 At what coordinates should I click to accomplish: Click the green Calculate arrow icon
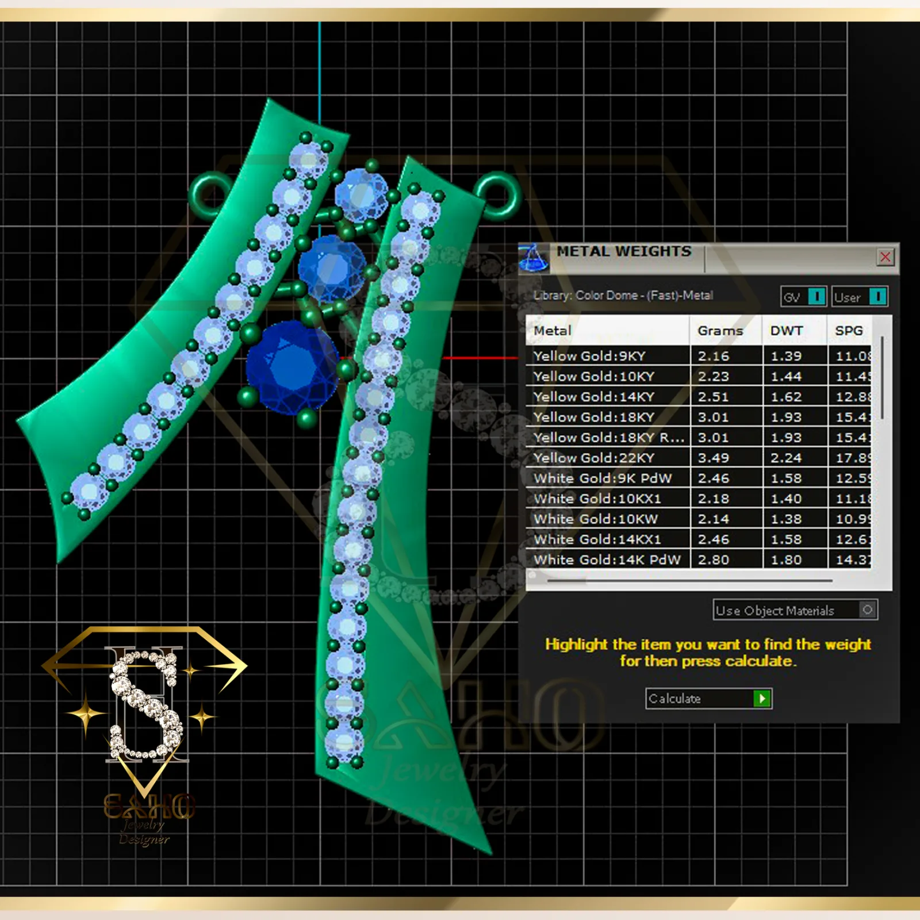point(762,699)
